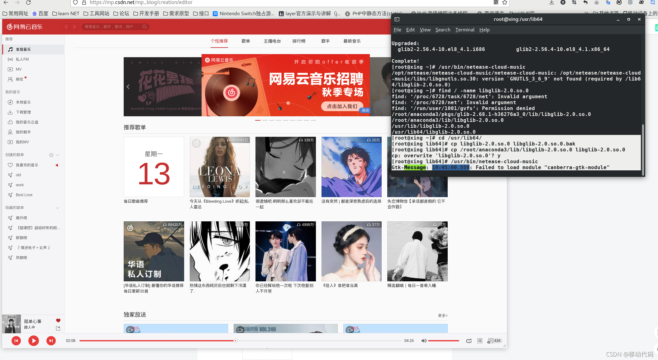Open the Terminal menu in the terminal window
This screenshot has height=360, width=658.
[x=465, y=30]
